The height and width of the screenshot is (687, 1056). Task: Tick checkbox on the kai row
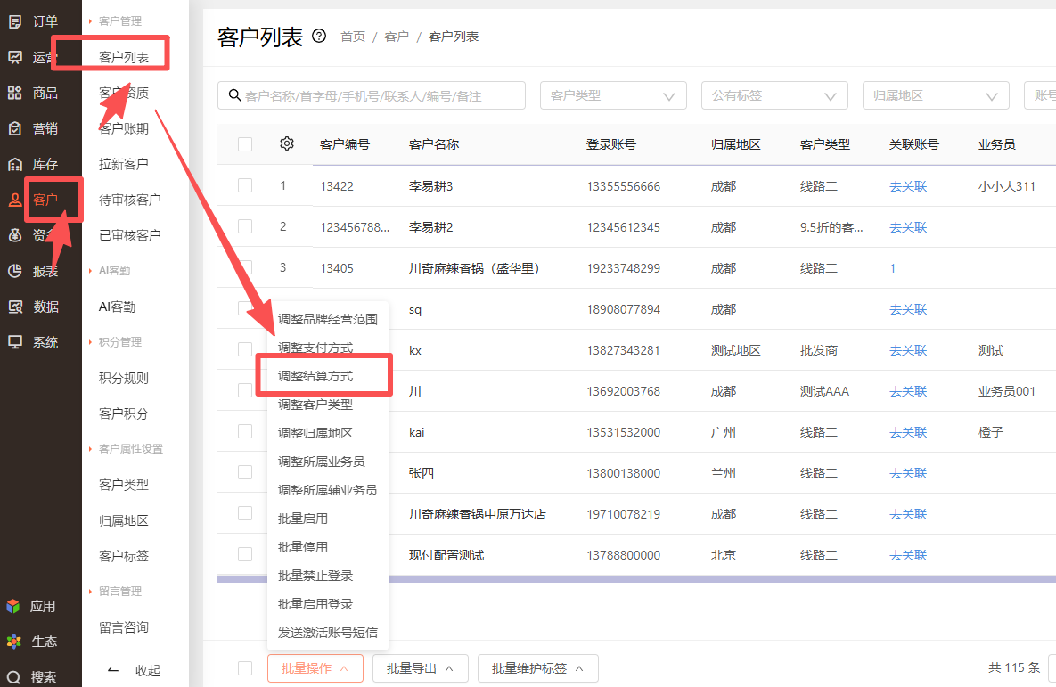pyautogui.click(x=245, y=431)
